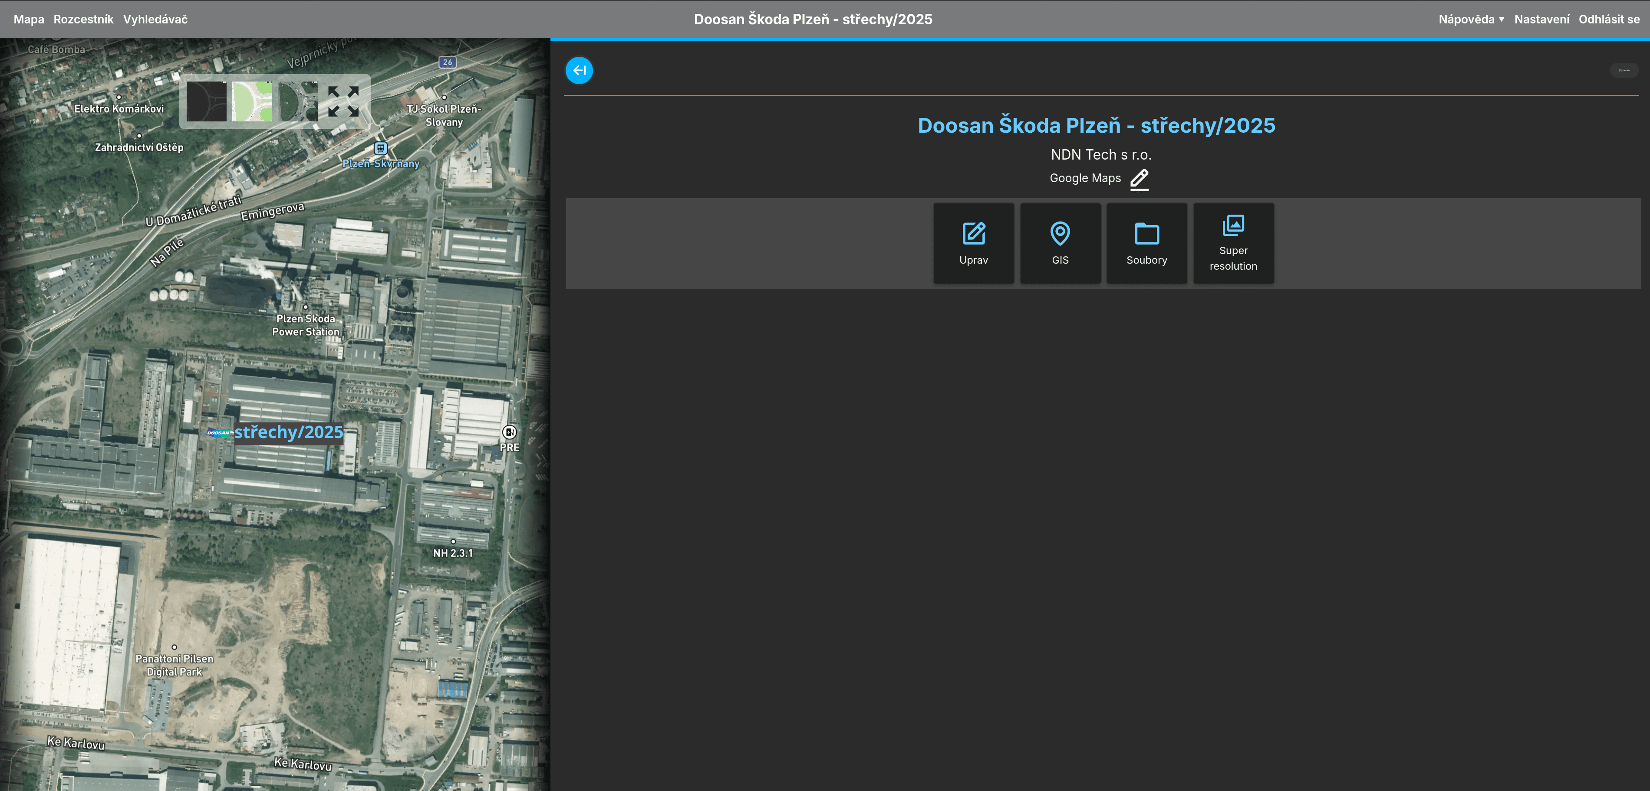Image resolution: width=1650 pixels, height=791 pixels.
Task: Click the Doosan logo marker on map
Action: point(218,433)
